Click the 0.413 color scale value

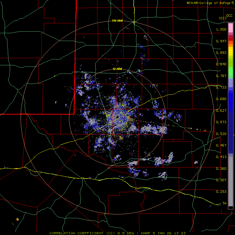221,157
